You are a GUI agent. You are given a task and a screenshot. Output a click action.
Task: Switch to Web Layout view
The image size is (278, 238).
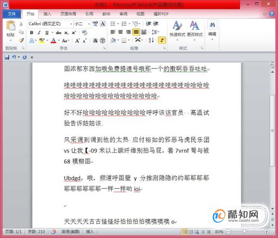(197, 231)
